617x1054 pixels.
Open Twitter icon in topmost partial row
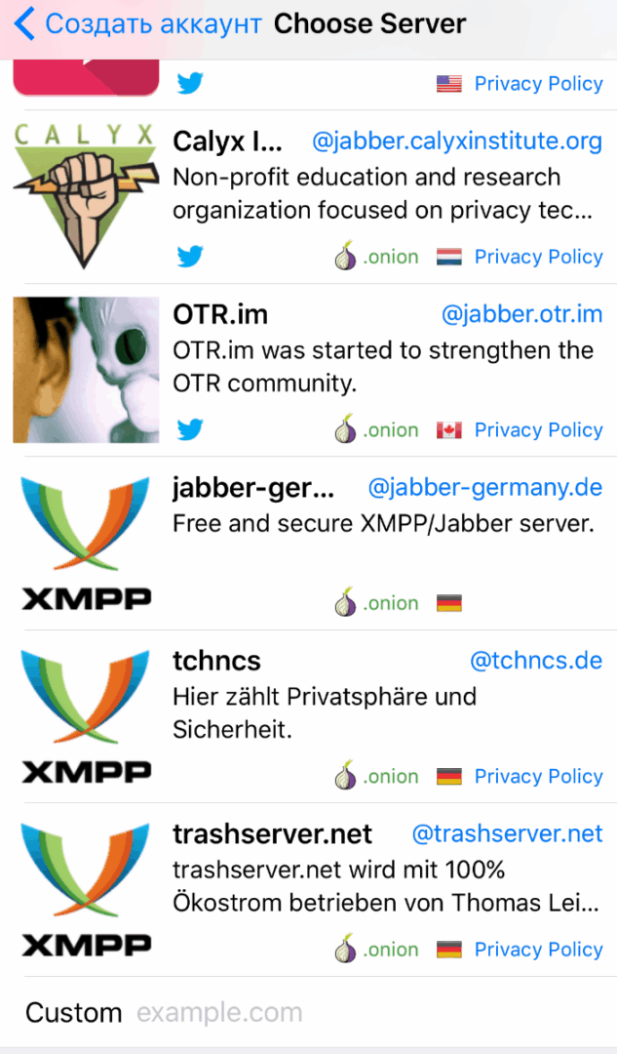(190, 83)
